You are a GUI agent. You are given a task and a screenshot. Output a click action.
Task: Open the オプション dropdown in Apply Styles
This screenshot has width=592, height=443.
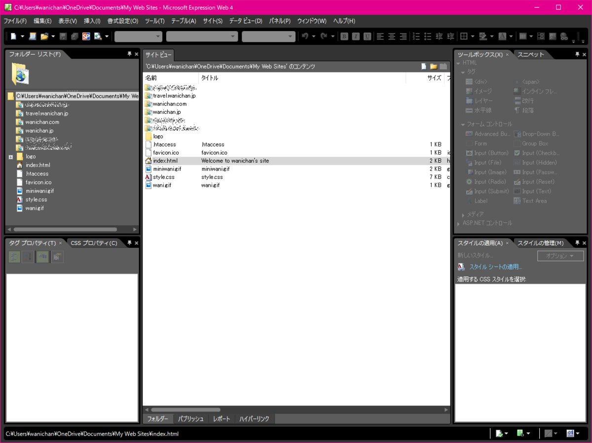click(560, 256)
